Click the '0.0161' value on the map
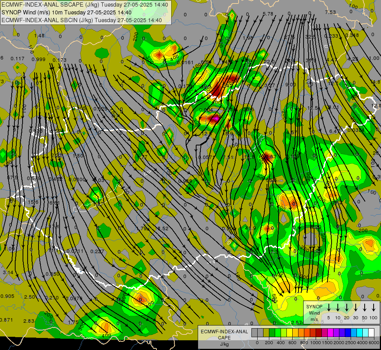 pos(185,63)
